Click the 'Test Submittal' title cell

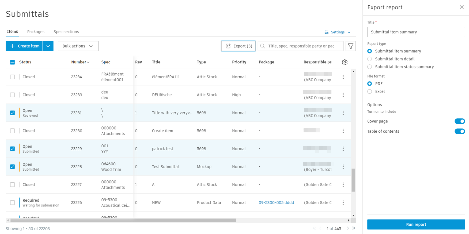(165, 167)
